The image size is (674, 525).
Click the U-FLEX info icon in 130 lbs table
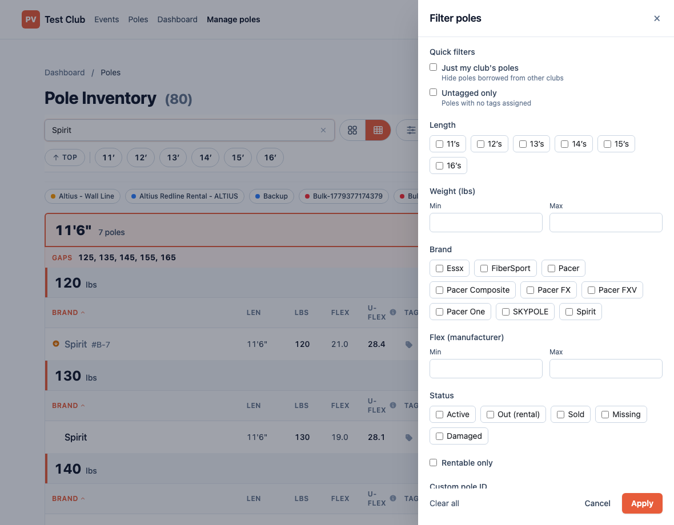393,405
